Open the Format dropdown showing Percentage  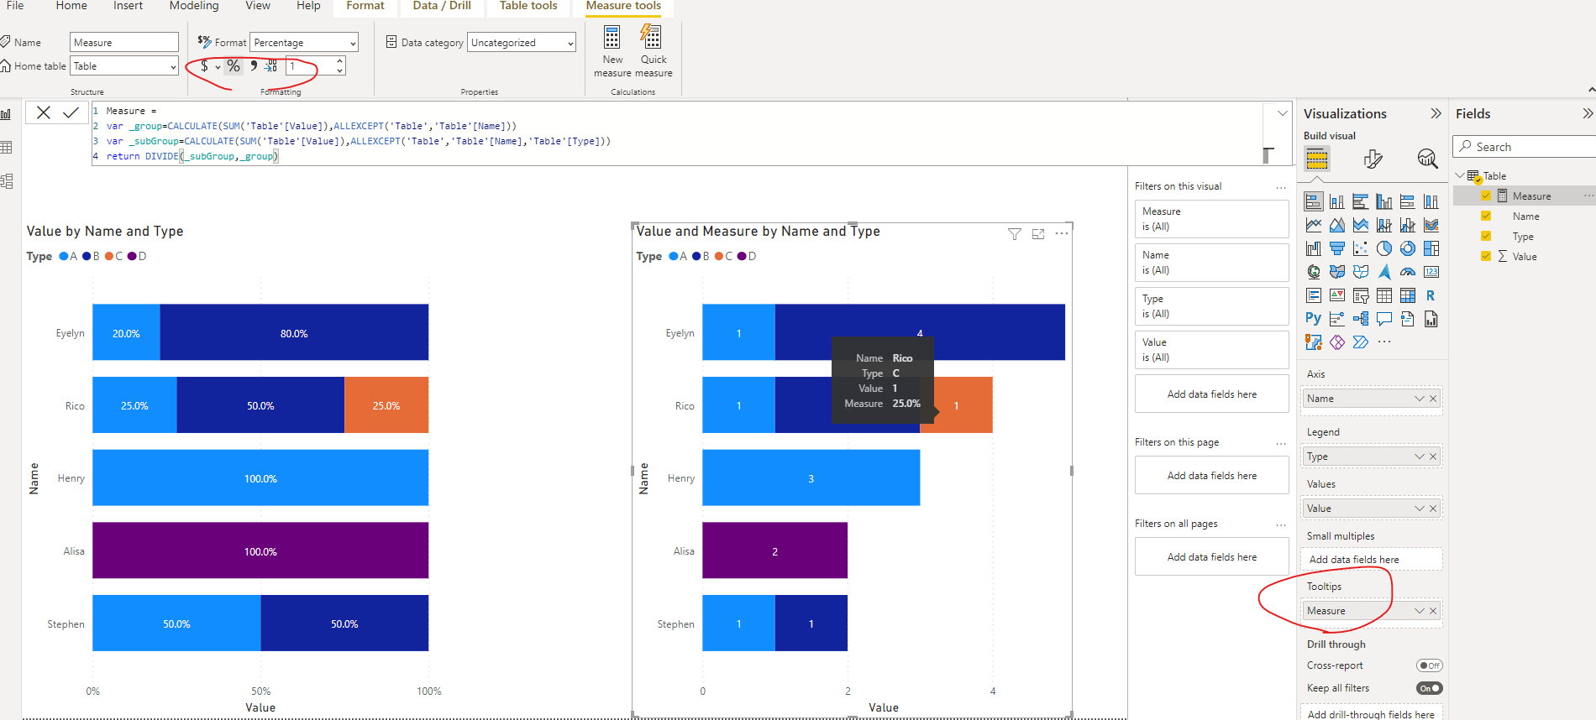pyautogui.click(x=305, y=43)
